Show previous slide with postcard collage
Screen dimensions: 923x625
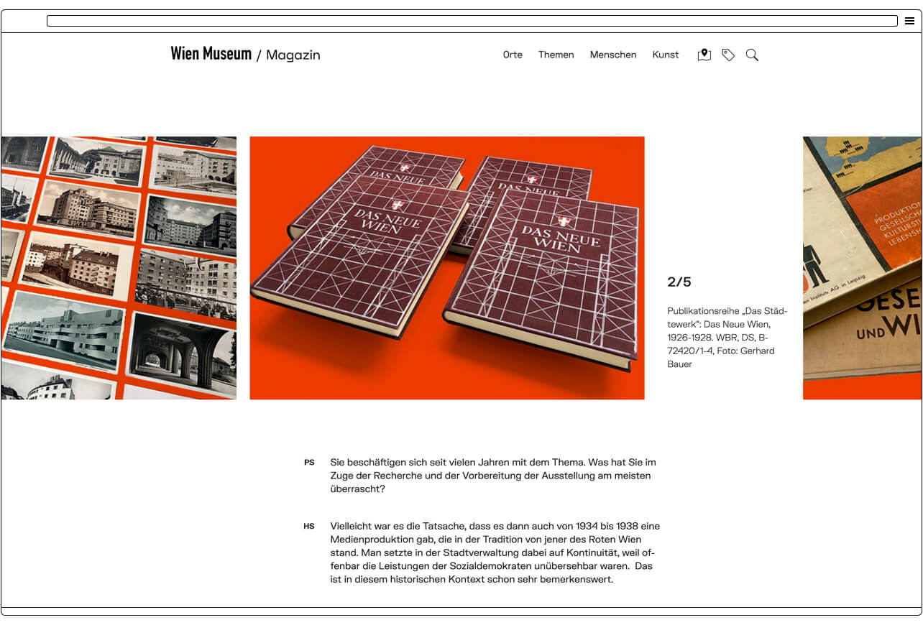pos(119,267)
